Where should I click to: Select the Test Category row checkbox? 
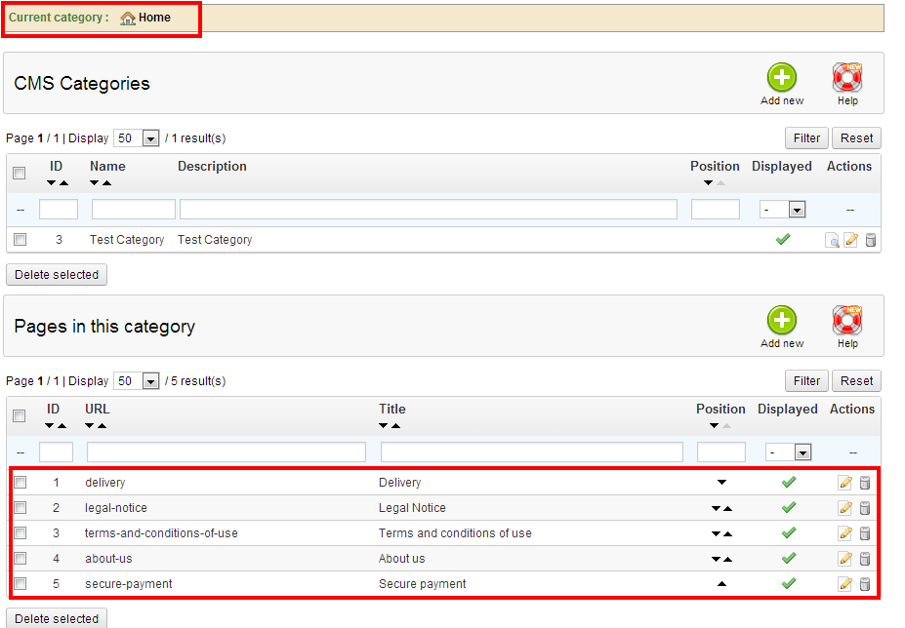click(21, 240)
